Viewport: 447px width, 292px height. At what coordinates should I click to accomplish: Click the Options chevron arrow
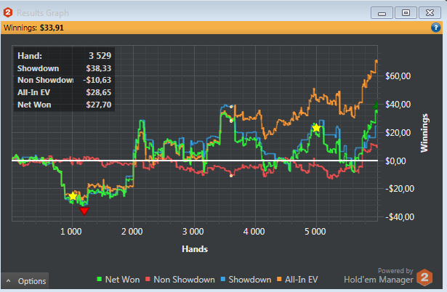[x=9, y=281]
